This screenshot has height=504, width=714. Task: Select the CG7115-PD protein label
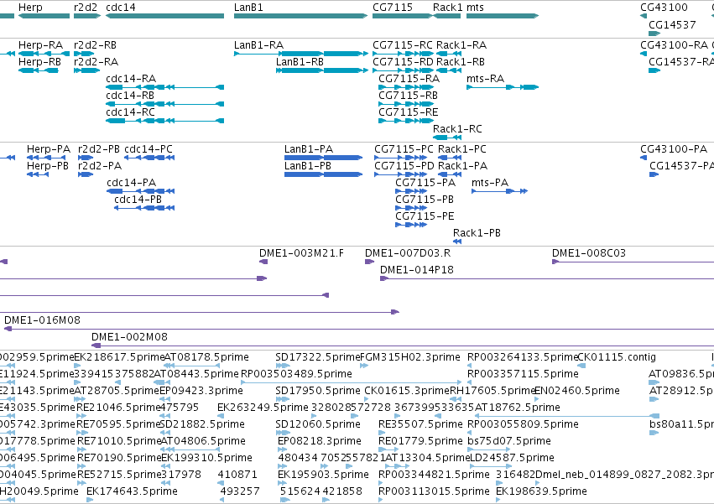point(404,166)
